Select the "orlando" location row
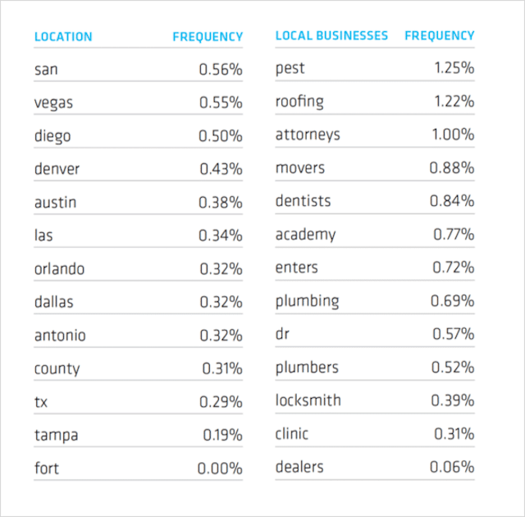The height and width of the screenshot is (517, 525). click(59, 269)
